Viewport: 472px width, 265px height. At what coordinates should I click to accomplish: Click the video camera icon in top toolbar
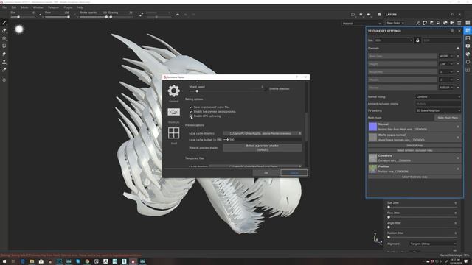(369, 15)
